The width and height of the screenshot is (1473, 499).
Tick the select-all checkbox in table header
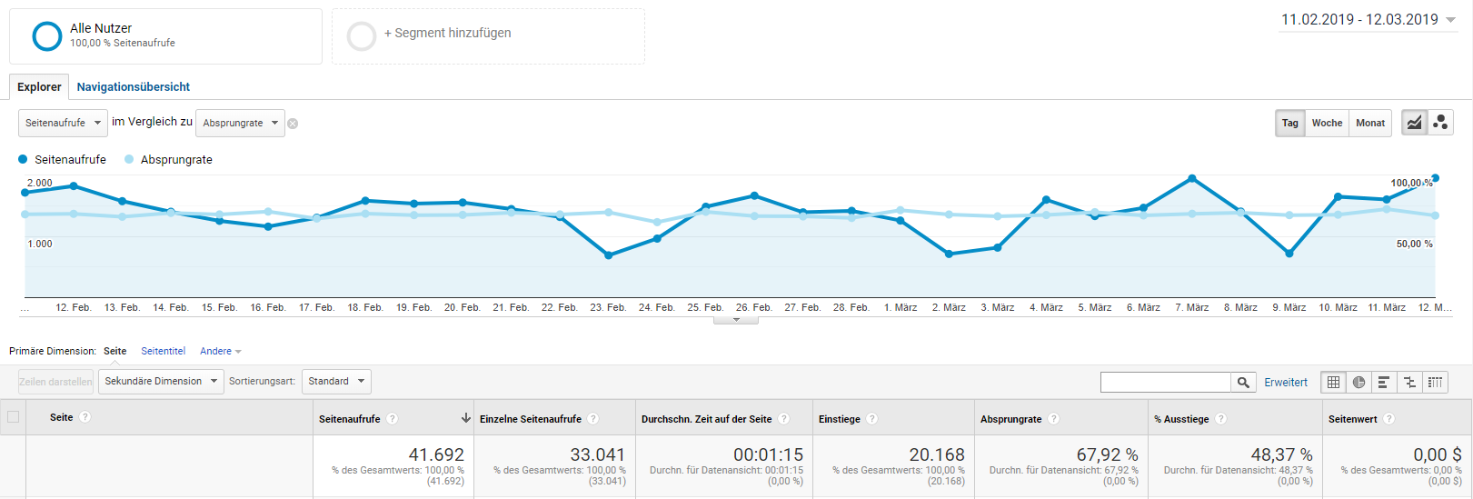click(x=13, y=417)
